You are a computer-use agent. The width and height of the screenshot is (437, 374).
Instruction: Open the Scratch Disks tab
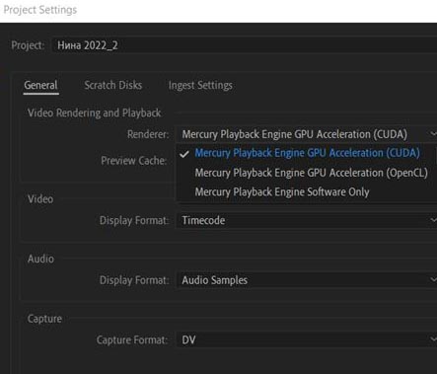[113, 86]
